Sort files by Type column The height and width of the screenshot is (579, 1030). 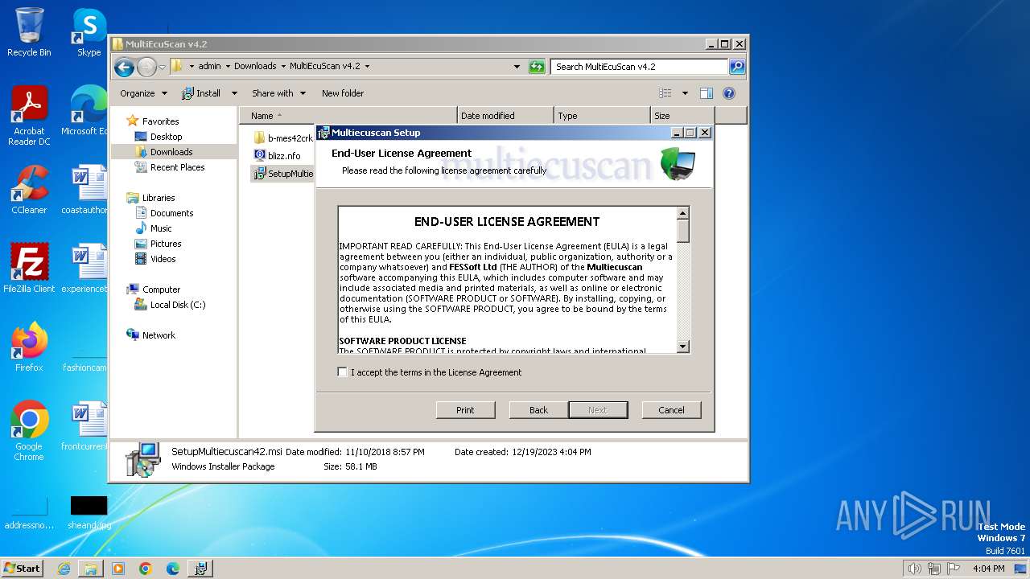click(602, 116)
